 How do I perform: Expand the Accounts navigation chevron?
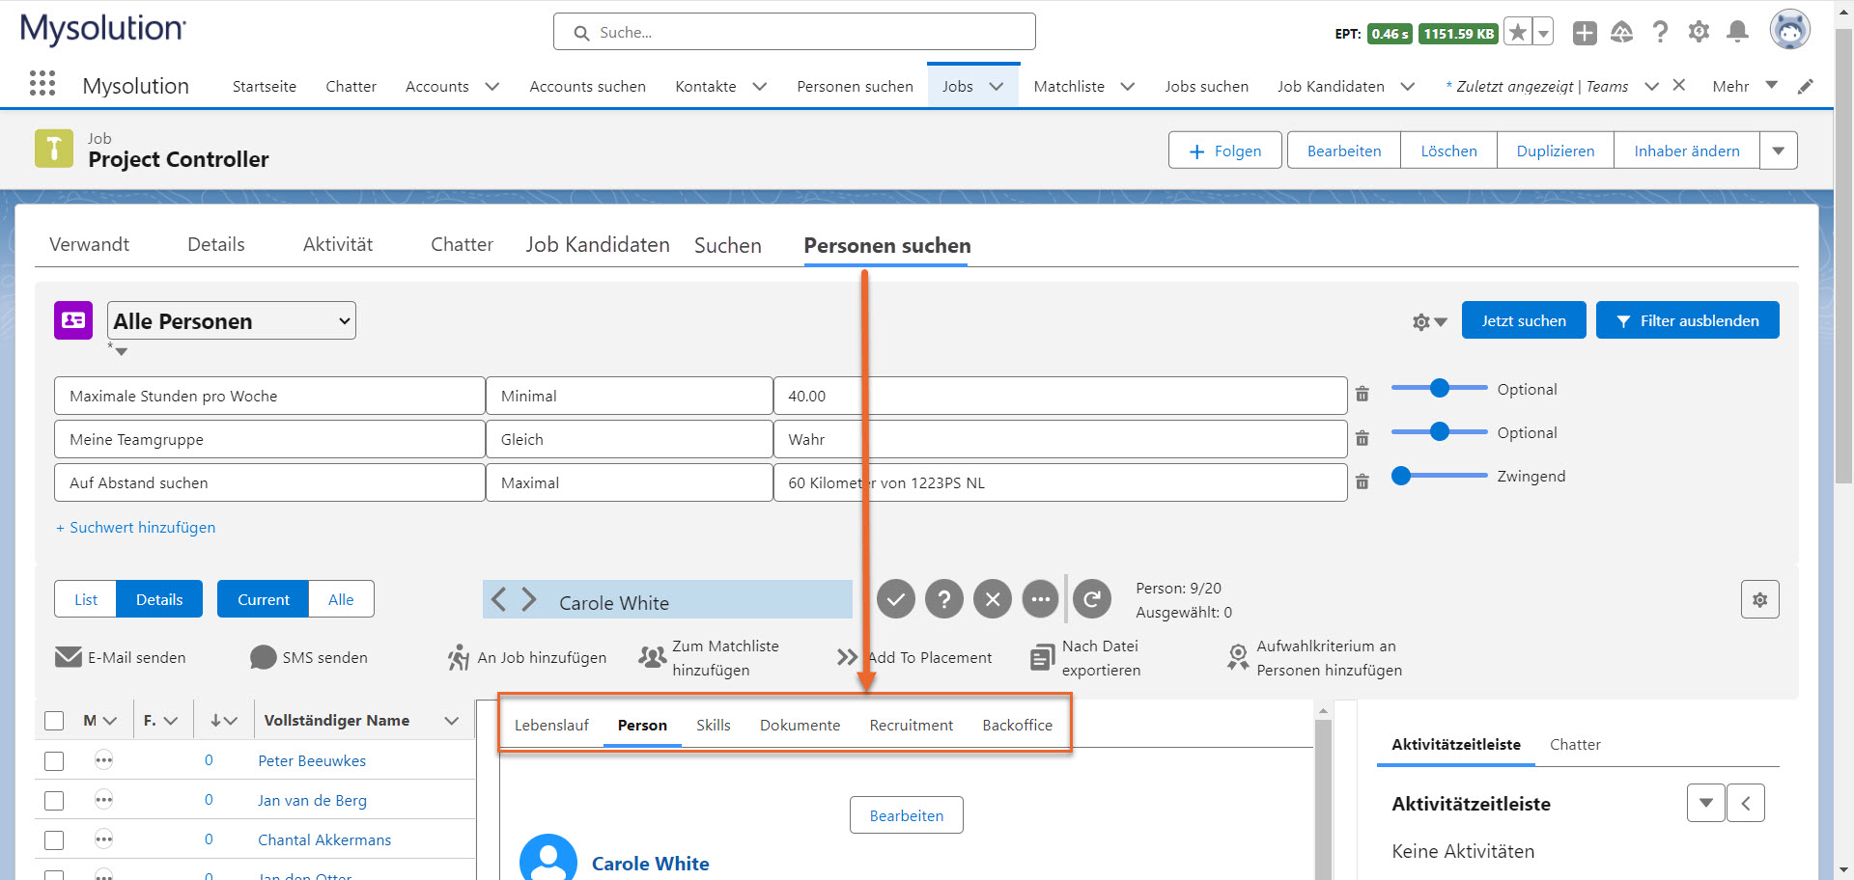[492, 87]
